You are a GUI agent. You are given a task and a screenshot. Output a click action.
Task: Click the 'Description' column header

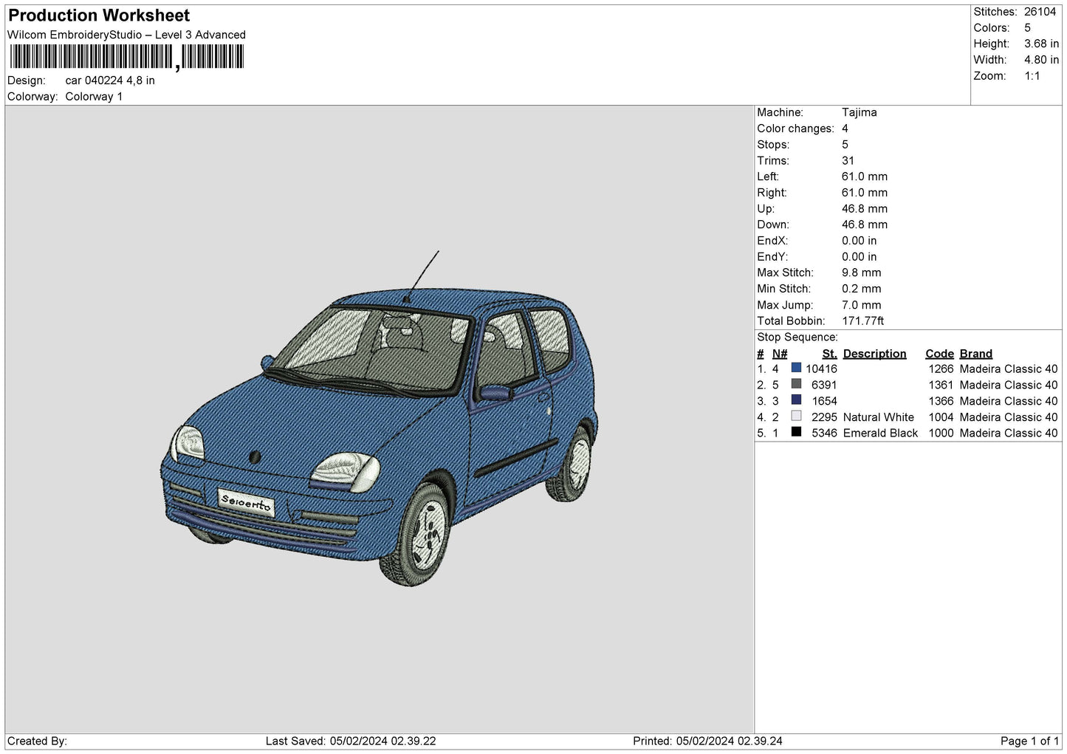874,354
